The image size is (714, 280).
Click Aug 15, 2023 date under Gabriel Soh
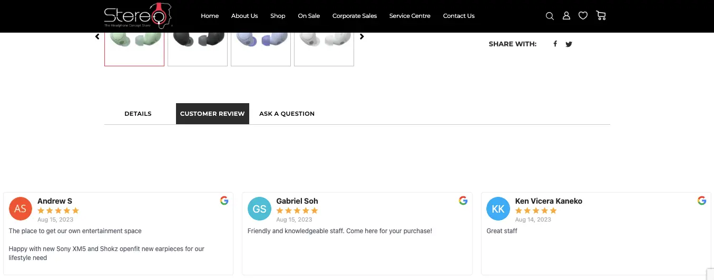click(294, 219)
